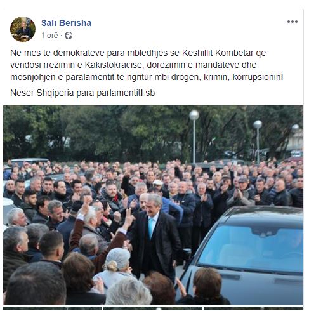The height and width of the screenshot is (311, 309).
Task: Open the three-dot post options menu
Action: pyautogui.click(x=293, y=22)
